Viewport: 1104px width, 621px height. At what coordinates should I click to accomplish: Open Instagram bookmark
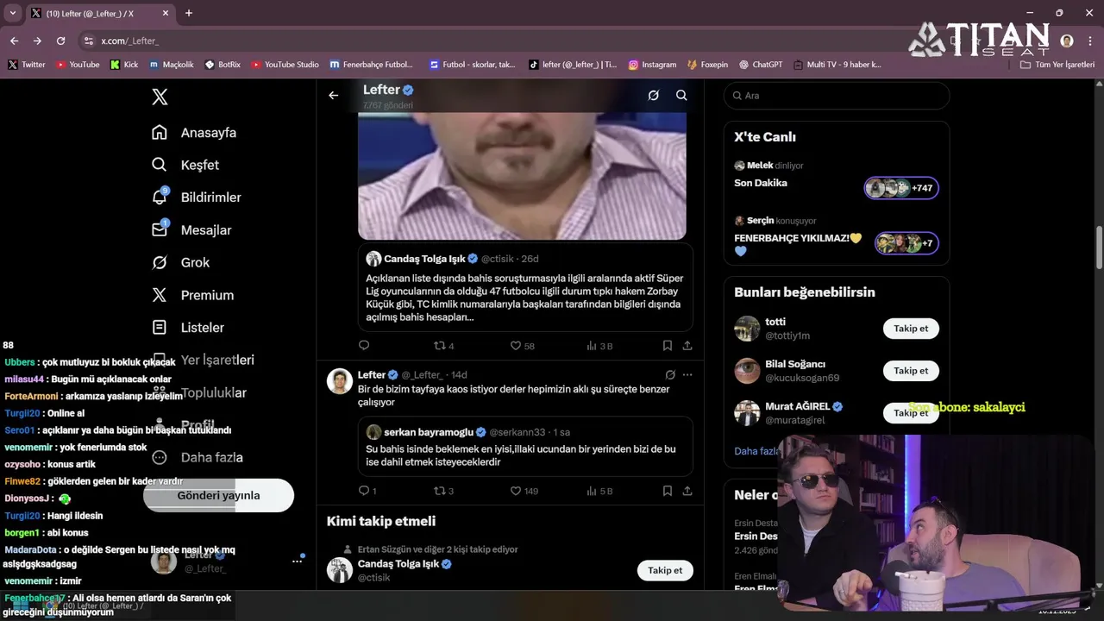(652, 65)
